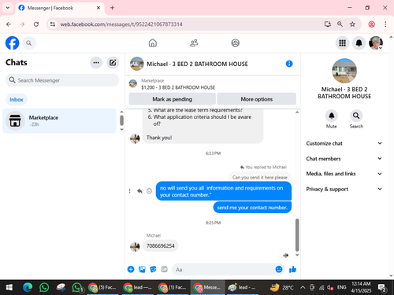Select the Inbox filter tab
The height and width of the screenshot is (295, 394).
click(17, 100)
